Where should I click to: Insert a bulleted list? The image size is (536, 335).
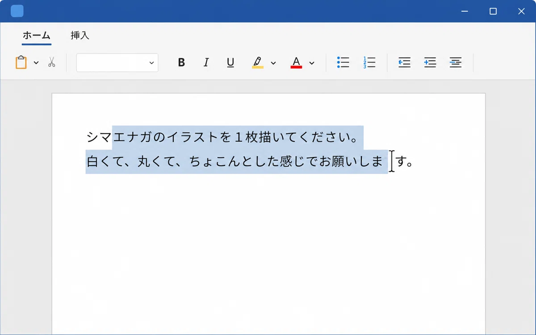pos(343,62)
